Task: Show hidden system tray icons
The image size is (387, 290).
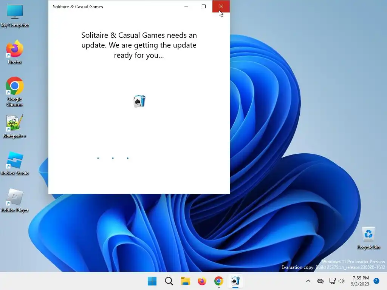Action: [x=308, y=281]
